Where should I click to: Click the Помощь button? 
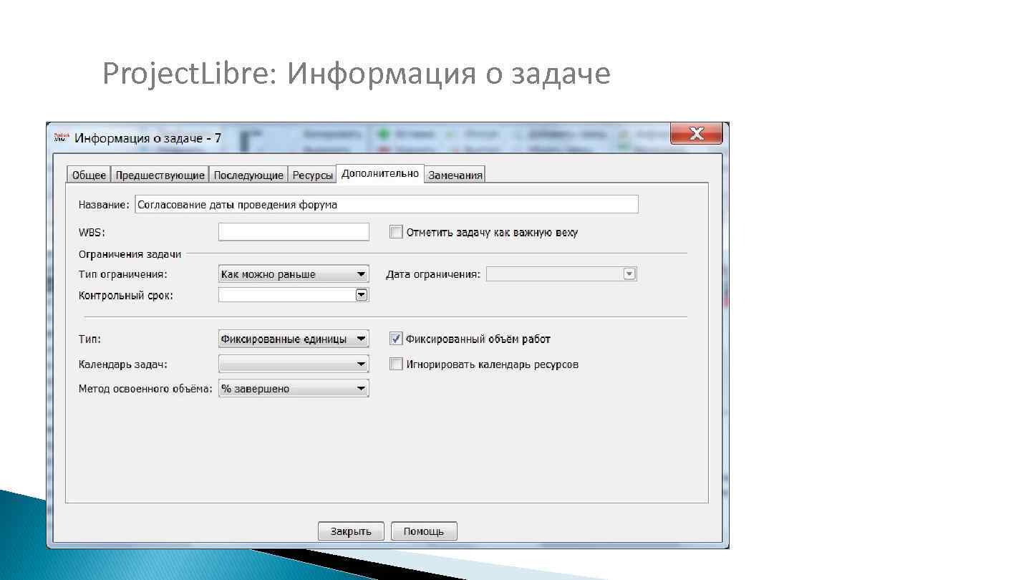coord(424,531)
